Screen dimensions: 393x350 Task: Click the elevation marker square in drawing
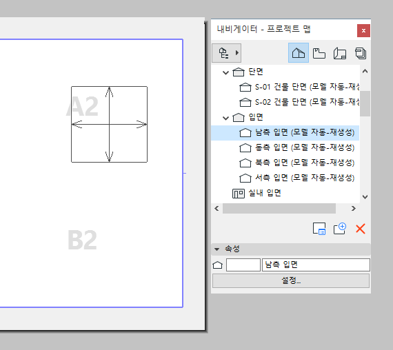(109, 124)
